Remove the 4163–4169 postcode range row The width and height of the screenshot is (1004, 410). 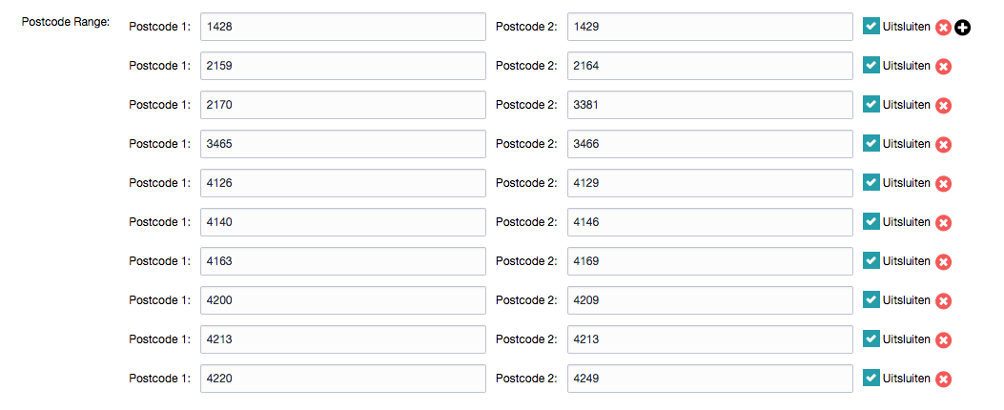pos(943,262)
